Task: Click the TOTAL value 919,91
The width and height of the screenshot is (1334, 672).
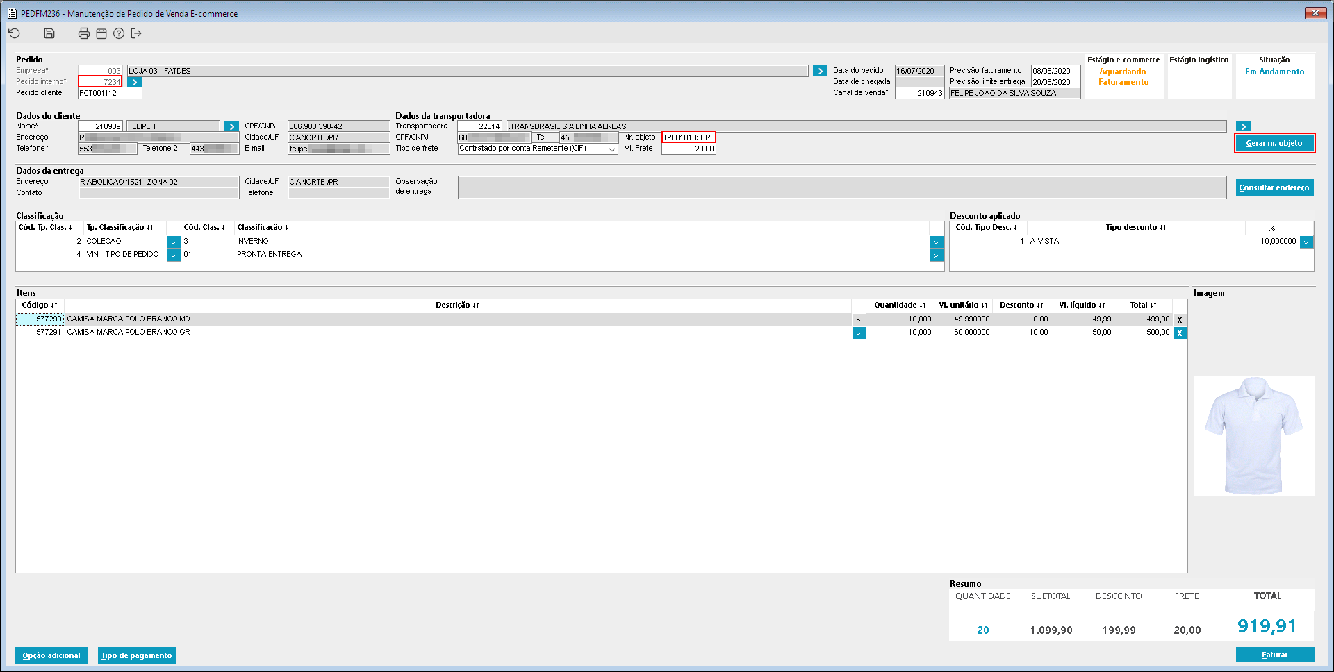Action: tap(1267, 626)
